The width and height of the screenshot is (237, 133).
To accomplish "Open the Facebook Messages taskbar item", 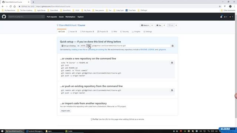I will tap(34, 131).
